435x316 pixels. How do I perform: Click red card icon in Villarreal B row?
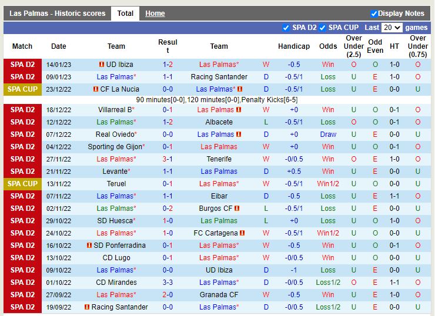tap(239, 109)
